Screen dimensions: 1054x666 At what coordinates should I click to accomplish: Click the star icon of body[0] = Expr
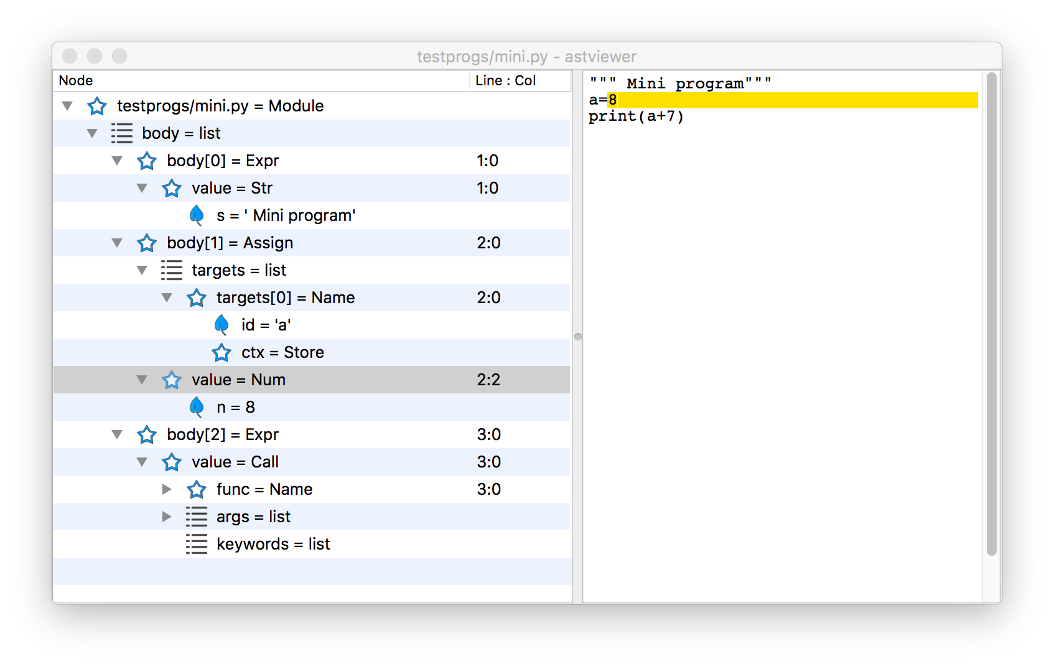tap(147, 161)
